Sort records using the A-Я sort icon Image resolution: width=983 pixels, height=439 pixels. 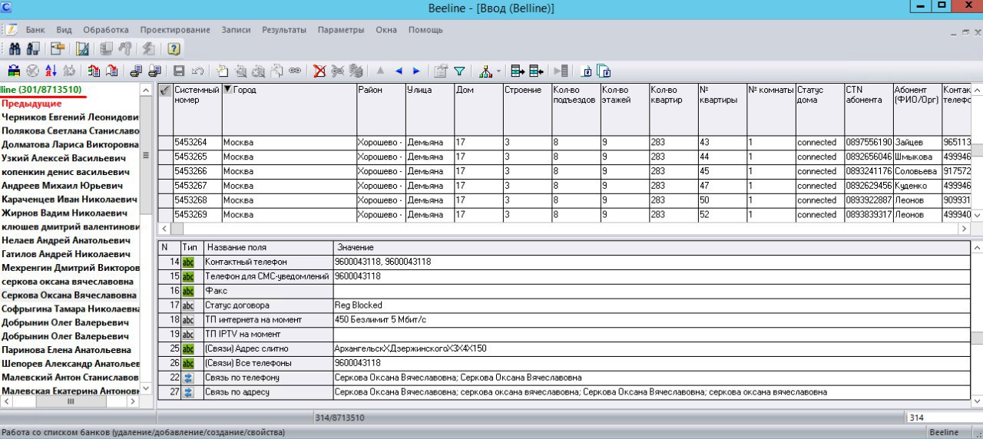pyautogui.click(x=51, y=71)
